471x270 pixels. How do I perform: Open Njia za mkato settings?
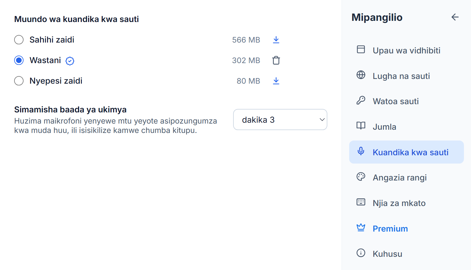click(x=406, y=203)
